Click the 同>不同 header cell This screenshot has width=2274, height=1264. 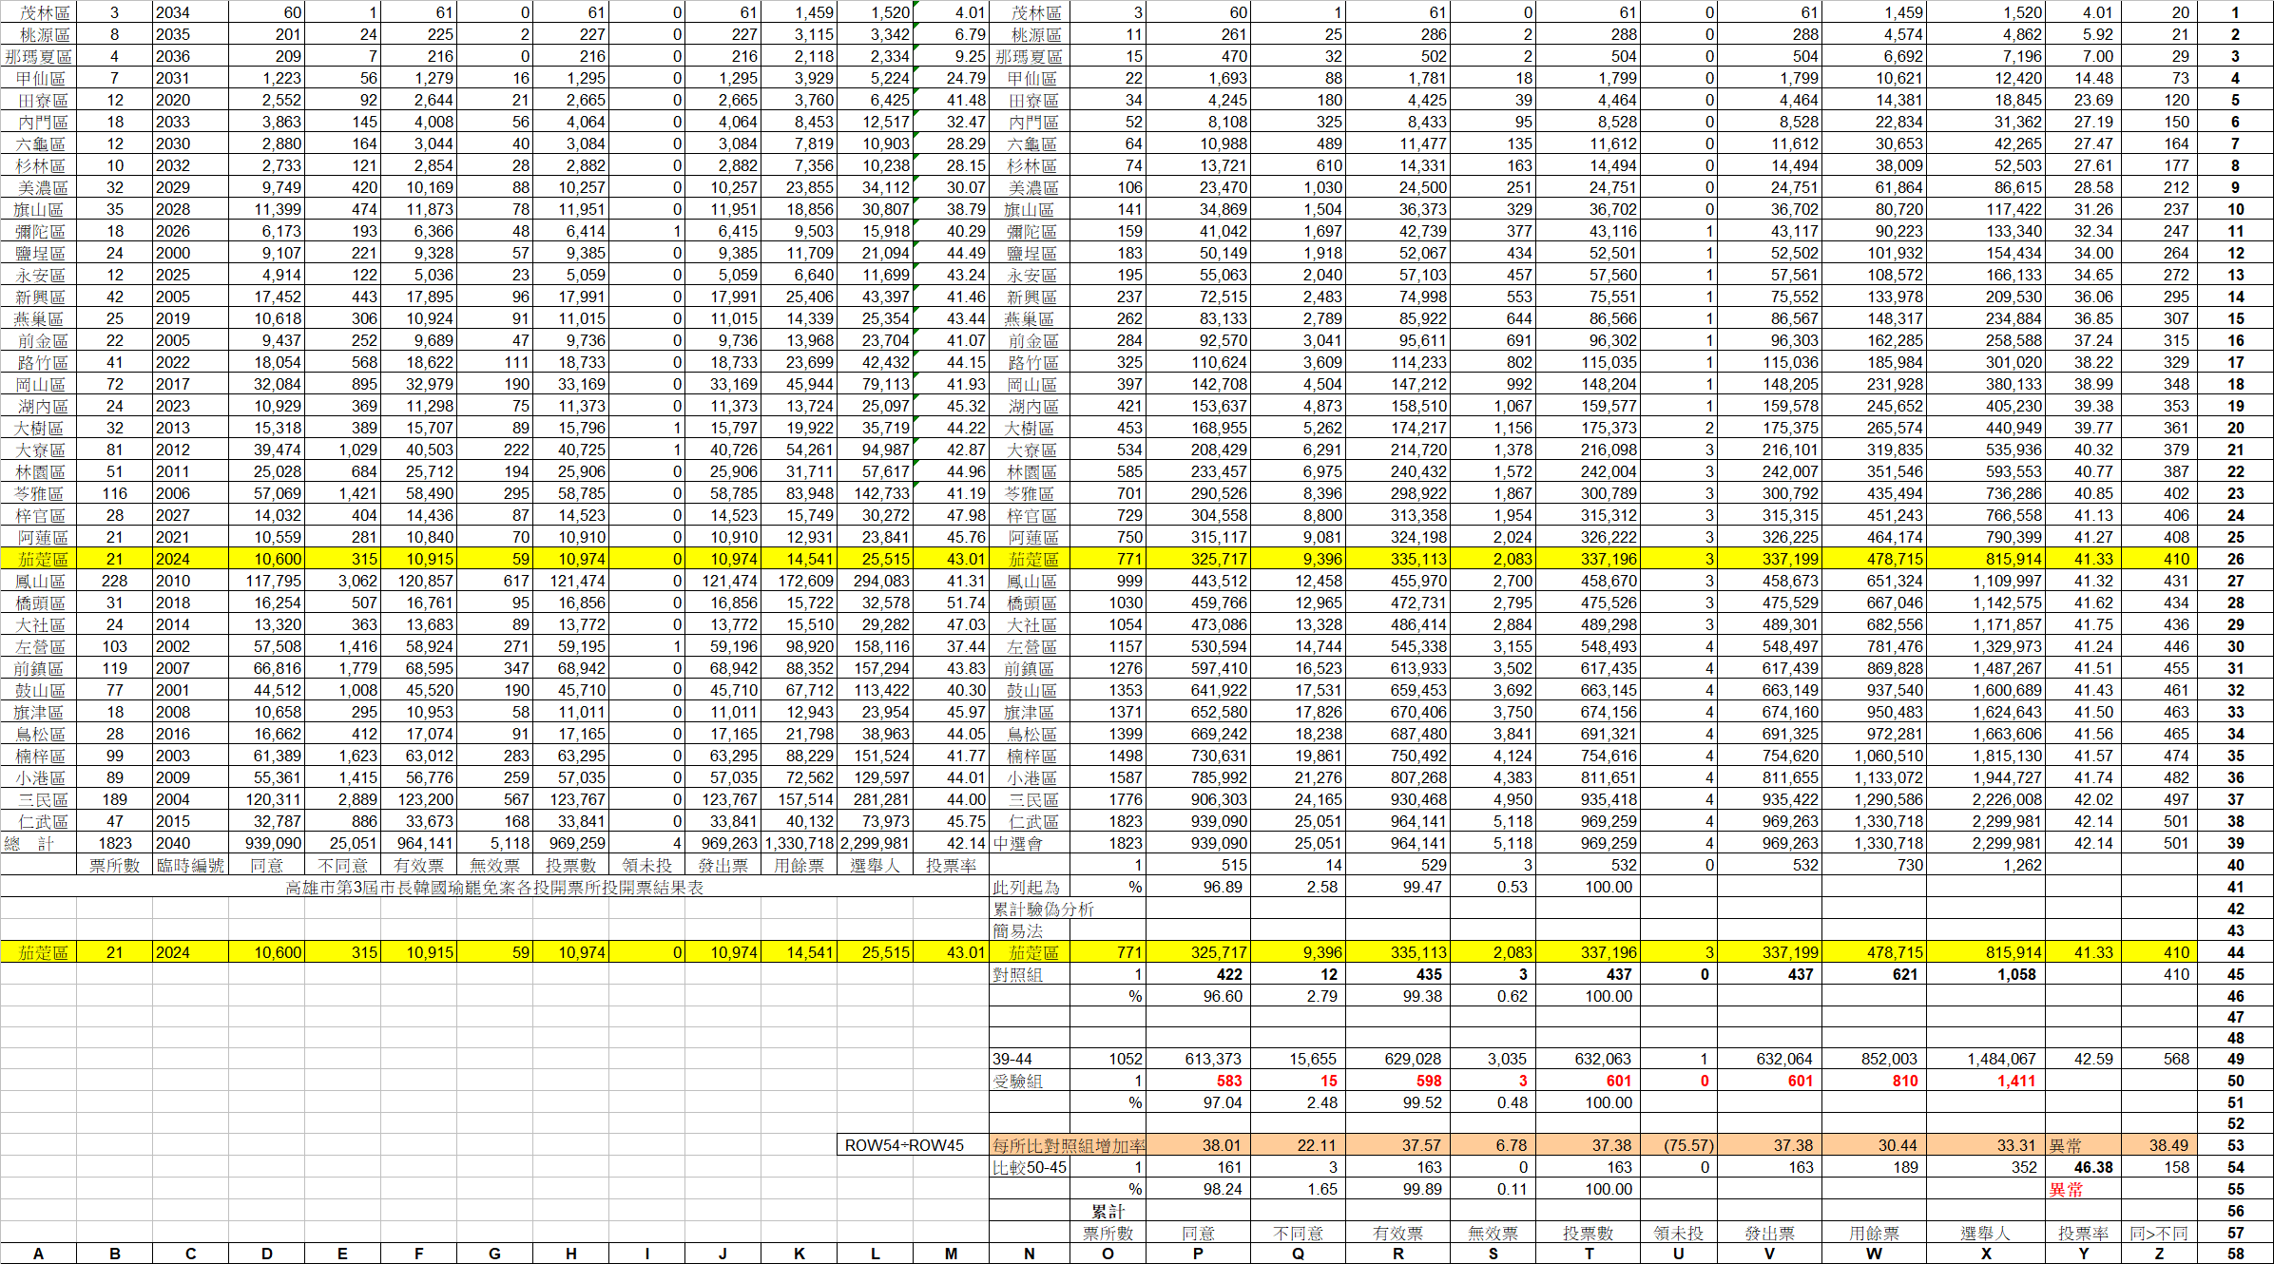tap(2159, 1233)
